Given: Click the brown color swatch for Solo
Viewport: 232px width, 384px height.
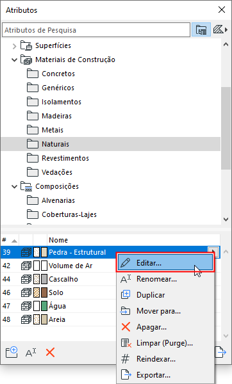Looking at the screenshot, I should pyautogui.click(x=44, y=292).
